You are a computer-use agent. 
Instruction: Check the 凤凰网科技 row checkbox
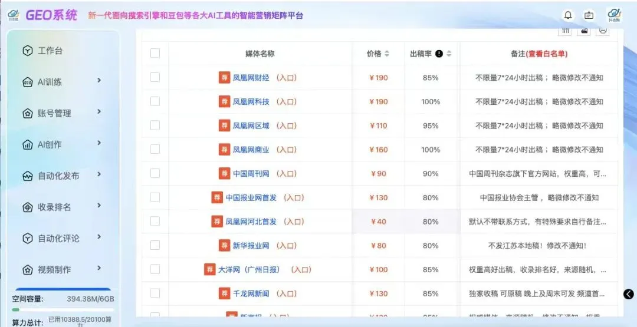pos(155,101)
